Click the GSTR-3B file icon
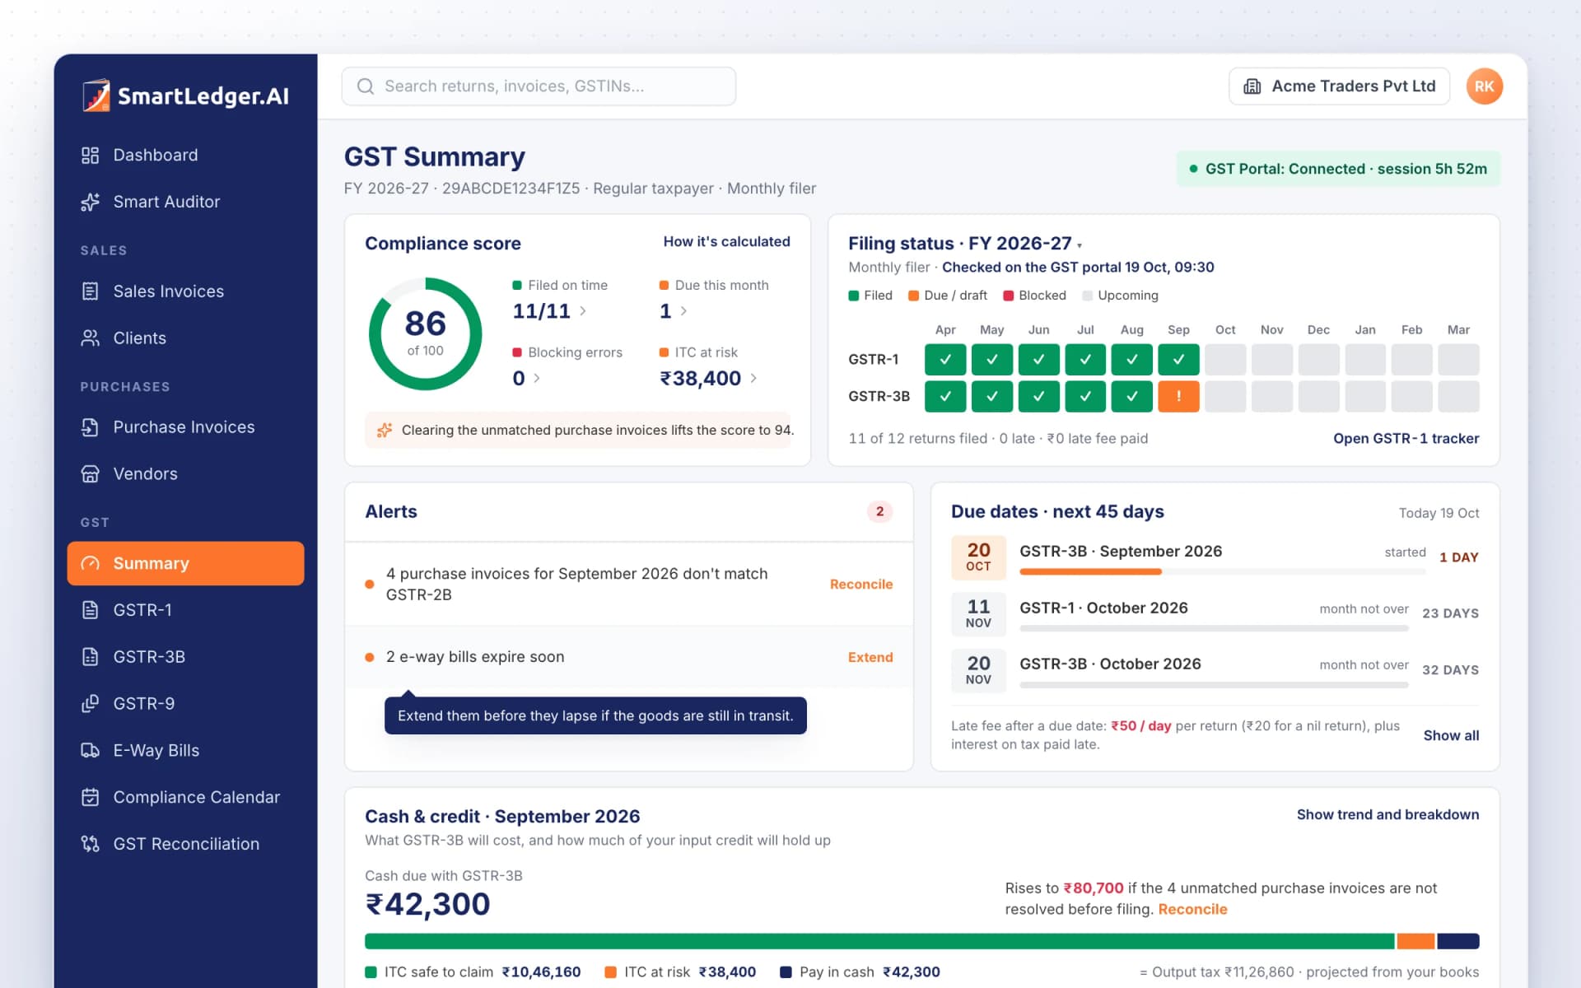1581x988 pixels. pyautogui.click(x=91, y=657)
